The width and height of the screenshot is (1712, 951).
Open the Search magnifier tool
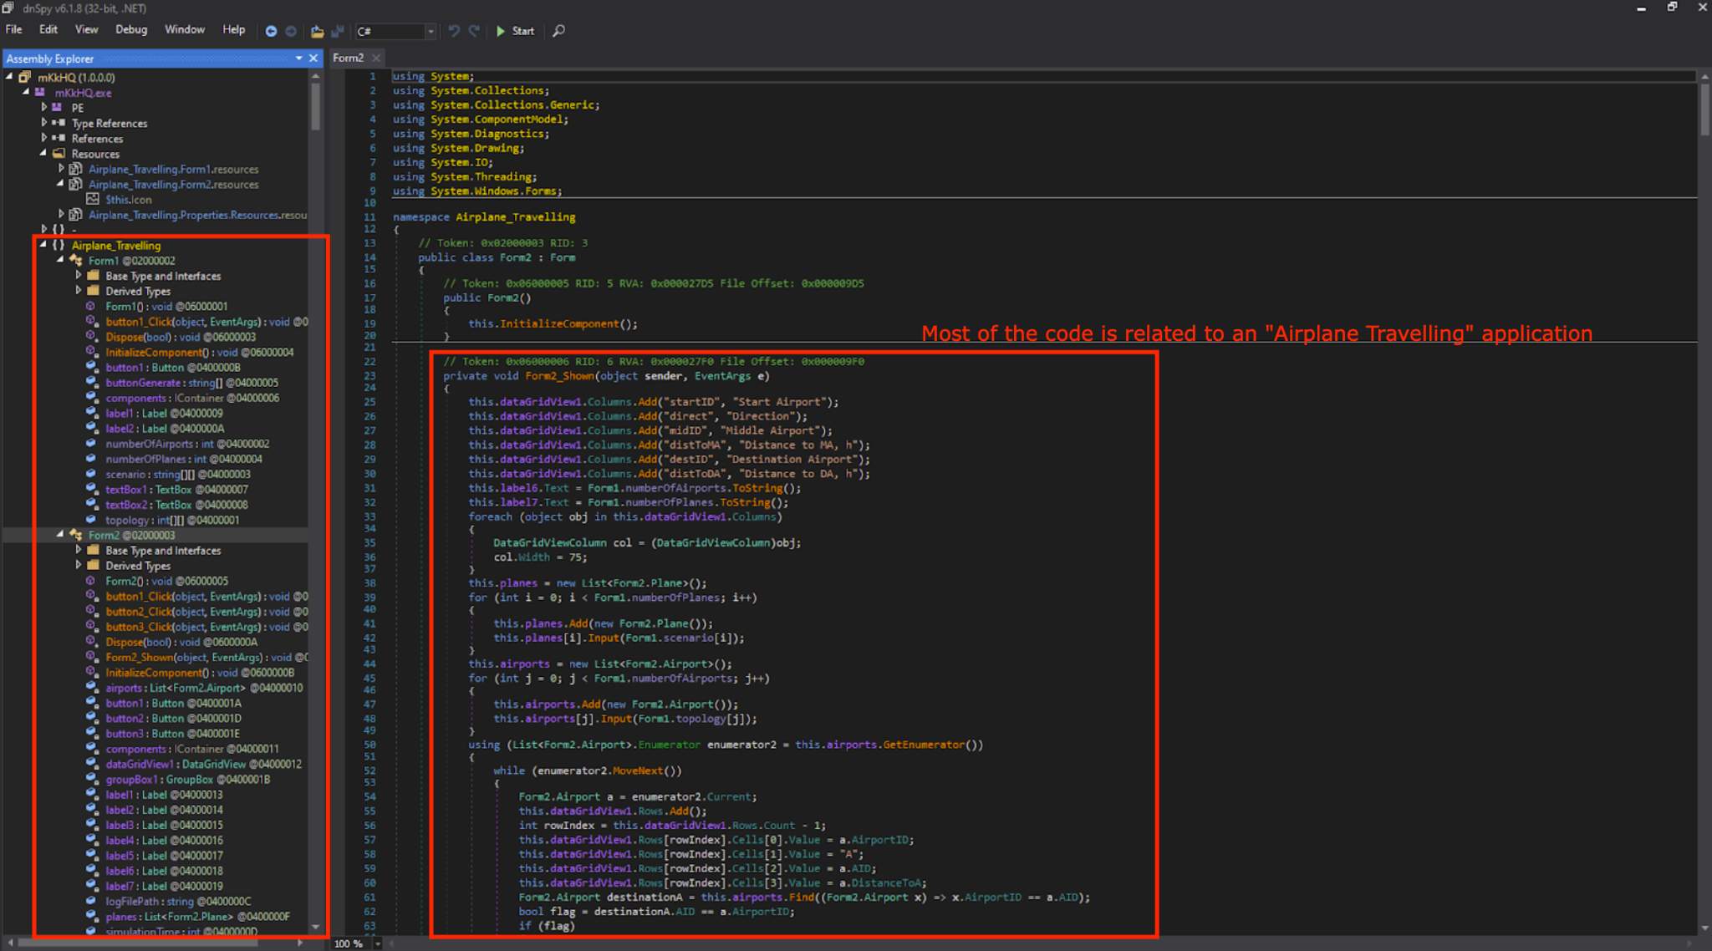[559, 31]
